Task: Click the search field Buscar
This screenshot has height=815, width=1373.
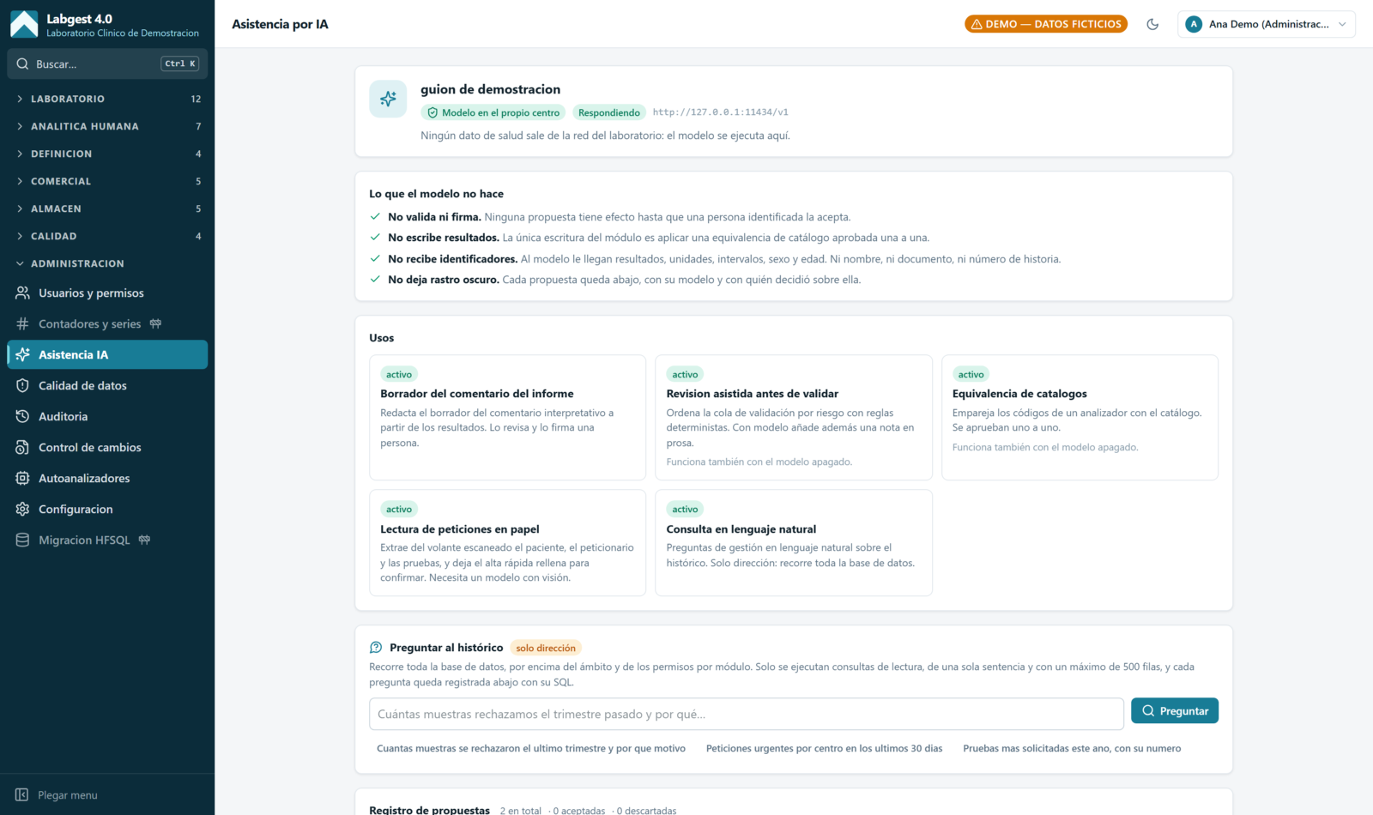Action: point(107,63)
